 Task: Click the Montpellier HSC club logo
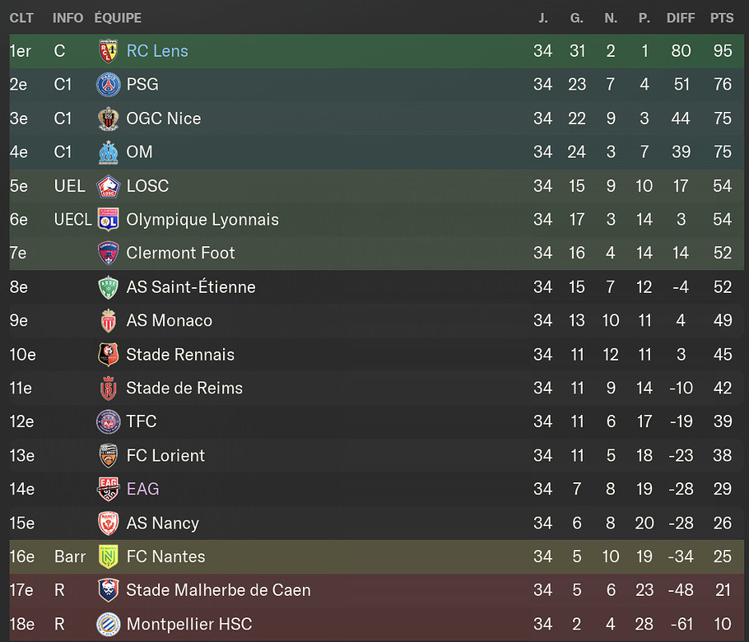pos(108,625)
